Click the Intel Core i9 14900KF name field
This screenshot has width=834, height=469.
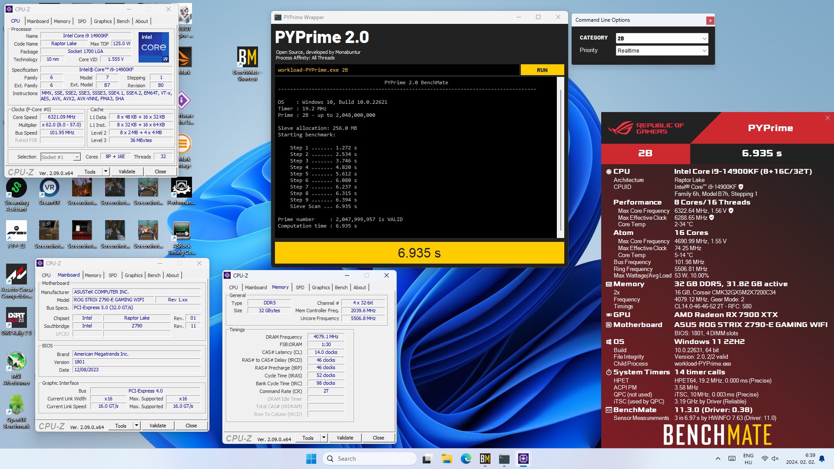click(86, 36)
